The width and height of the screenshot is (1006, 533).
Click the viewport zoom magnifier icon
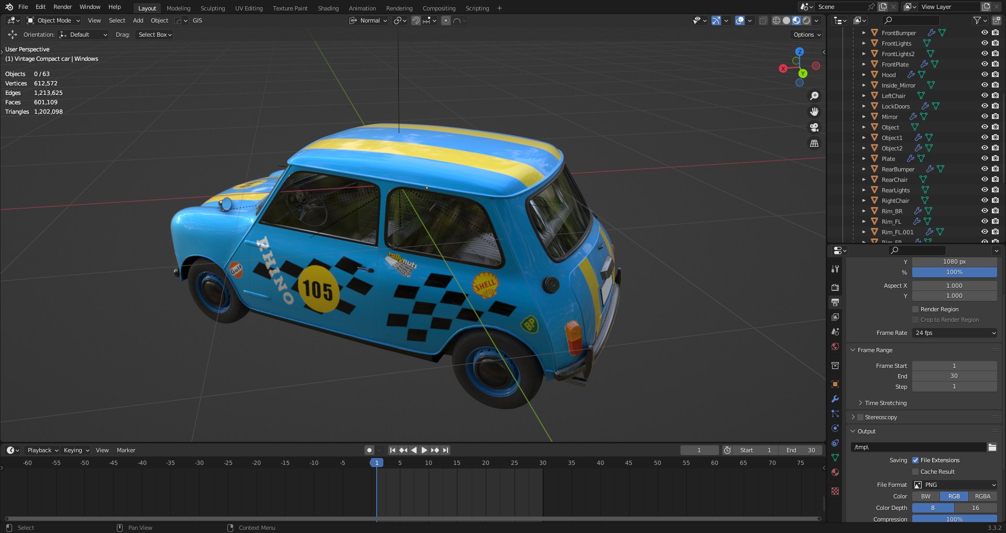[x=814, y=96]
